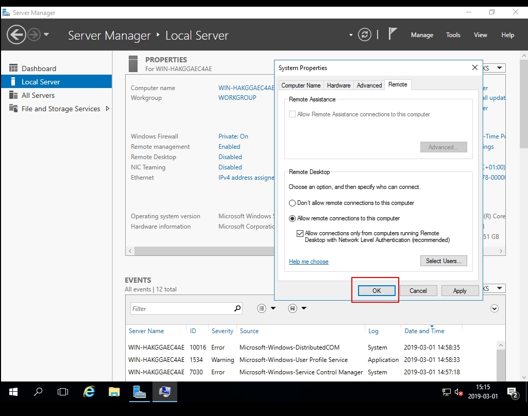Select Allow remote connections to this computer
Screen dimensions: 528x416
292,218
